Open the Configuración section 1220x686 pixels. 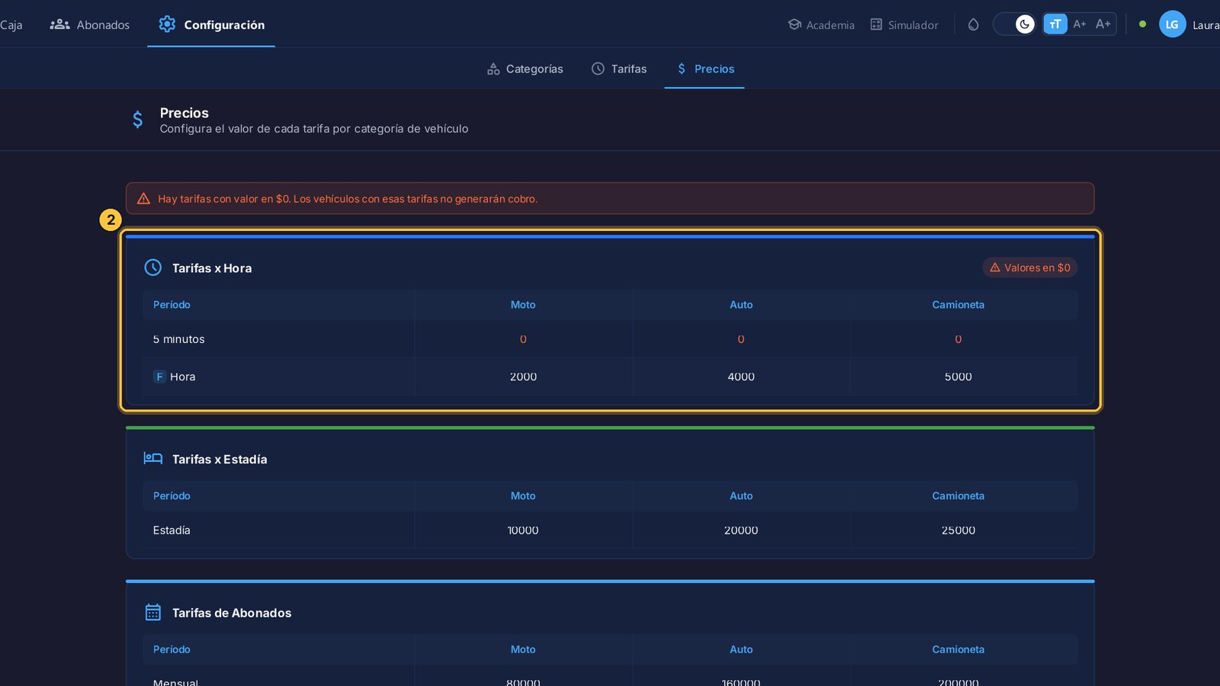211,24
